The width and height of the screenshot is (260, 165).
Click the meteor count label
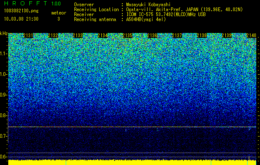[59, 13]
